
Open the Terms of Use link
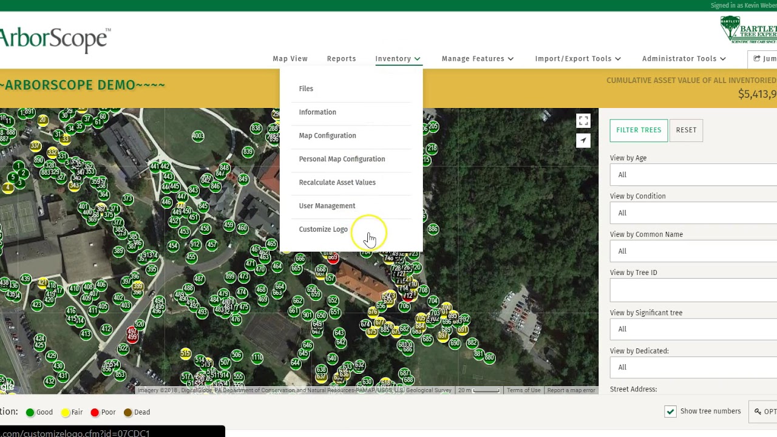524,390
